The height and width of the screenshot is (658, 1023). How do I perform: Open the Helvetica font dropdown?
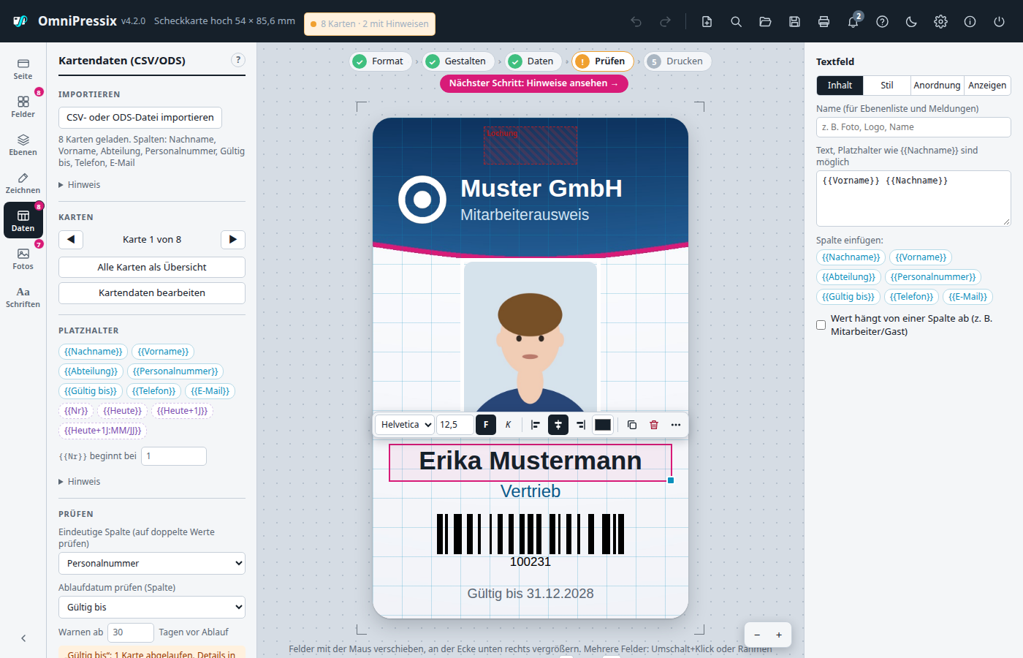point(405,425)
